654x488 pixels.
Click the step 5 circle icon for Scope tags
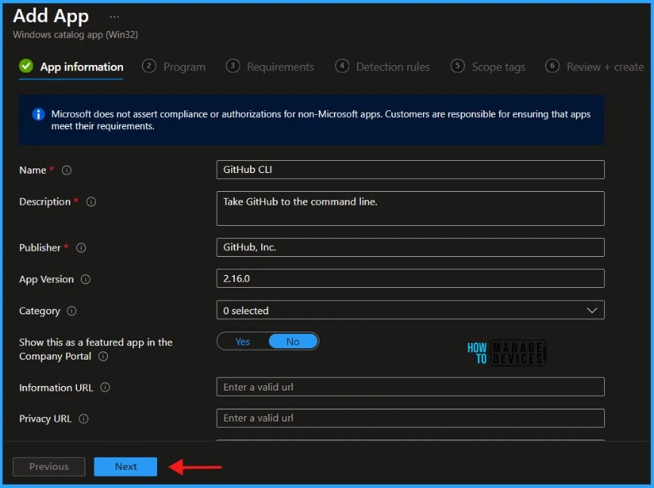[x=458, y=66]
